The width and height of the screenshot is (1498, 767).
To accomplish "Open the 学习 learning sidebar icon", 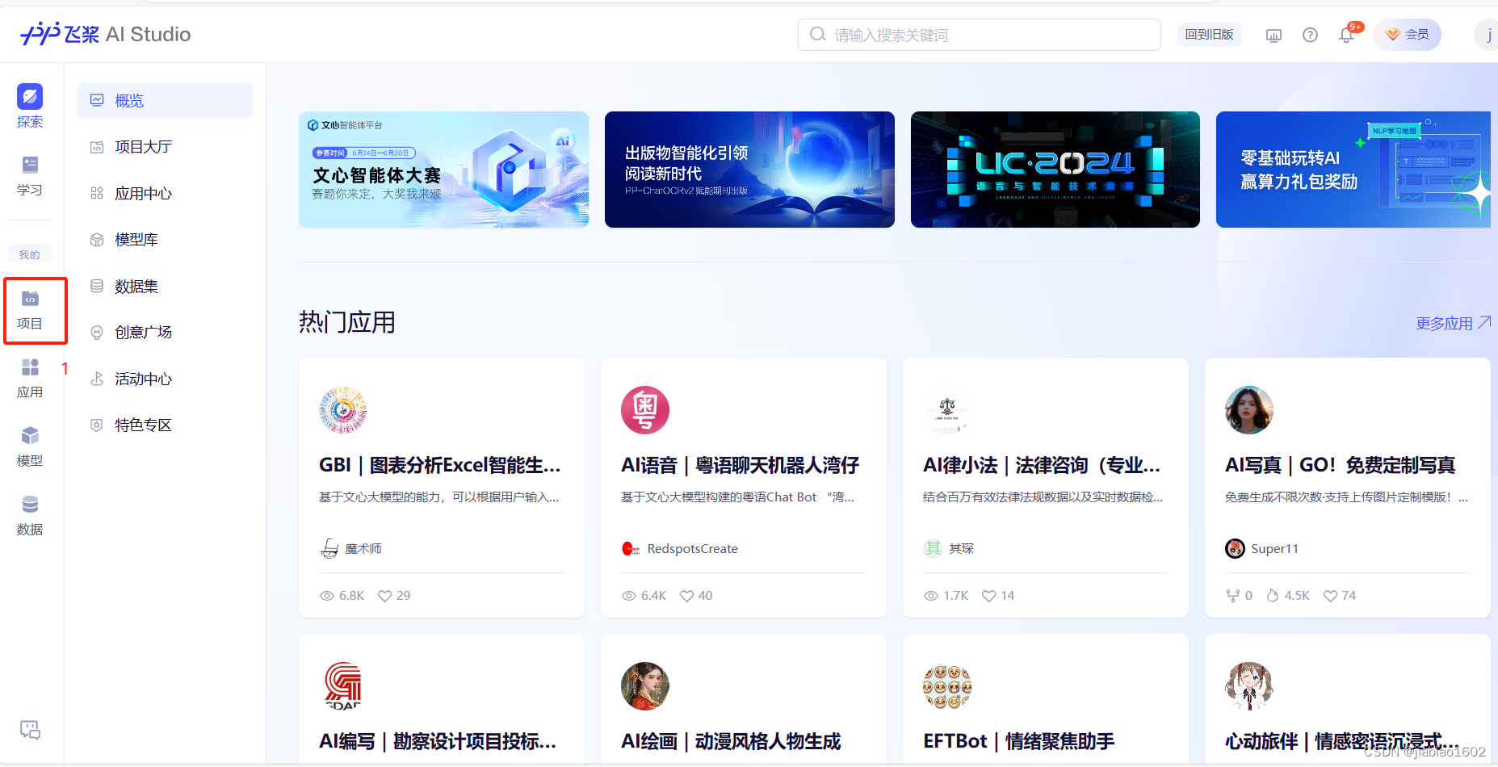I will pos(30,175).
